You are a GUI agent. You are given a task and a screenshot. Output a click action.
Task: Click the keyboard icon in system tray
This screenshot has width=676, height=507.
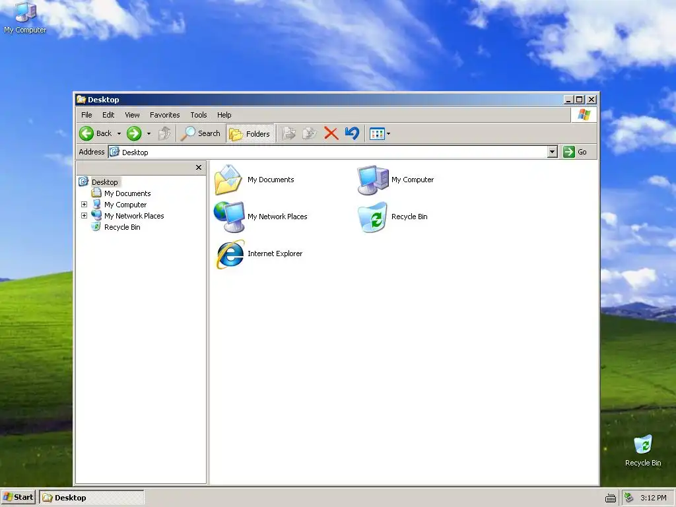click(x=611, y=498)
